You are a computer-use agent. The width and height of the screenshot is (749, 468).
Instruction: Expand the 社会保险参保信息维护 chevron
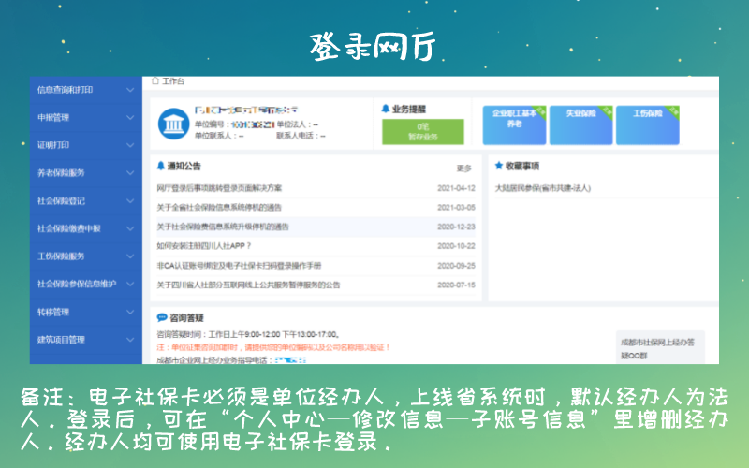coord(130,285)
